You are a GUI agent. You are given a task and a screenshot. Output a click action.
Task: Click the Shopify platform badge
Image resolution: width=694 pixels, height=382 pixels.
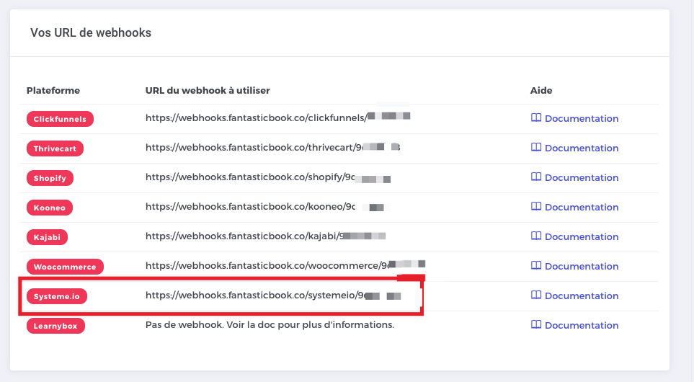50,178
